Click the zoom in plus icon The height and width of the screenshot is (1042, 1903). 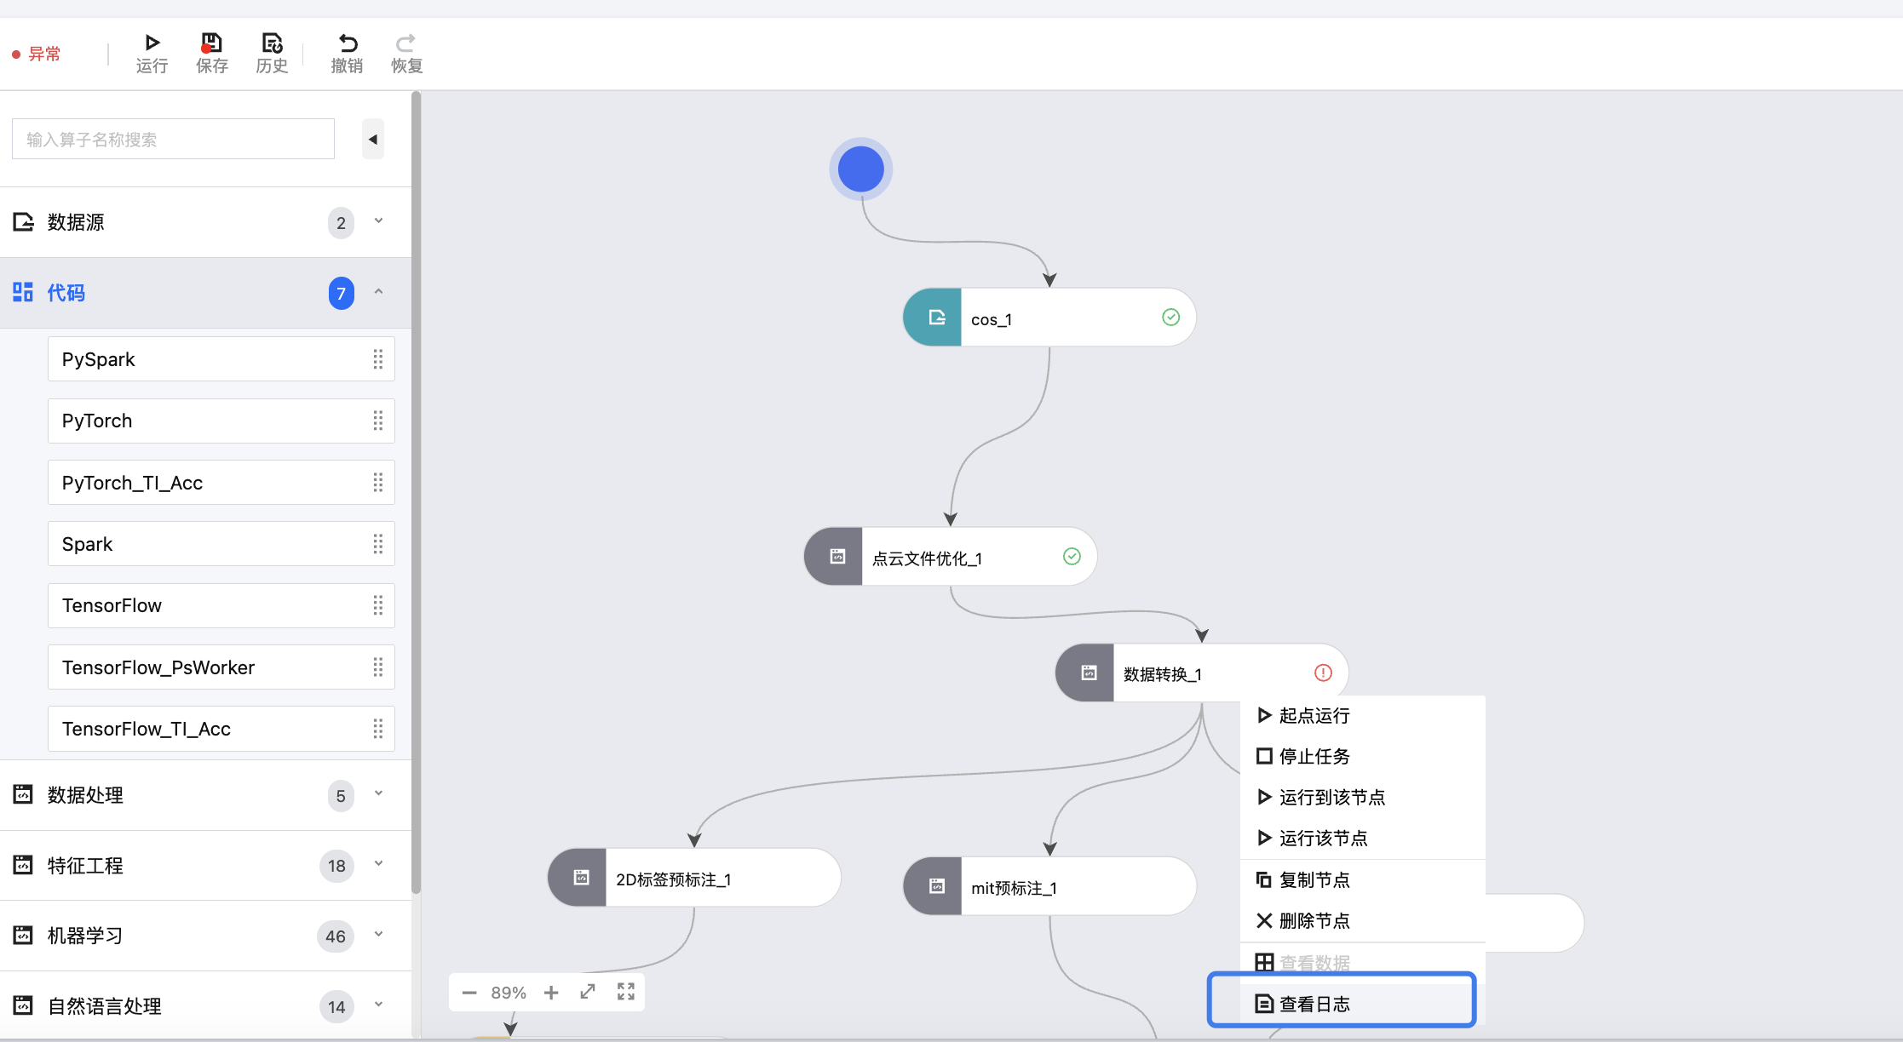click(551, 993)
